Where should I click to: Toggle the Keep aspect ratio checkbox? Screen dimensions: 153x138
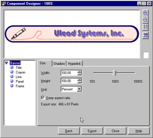(x=43, y=98)
